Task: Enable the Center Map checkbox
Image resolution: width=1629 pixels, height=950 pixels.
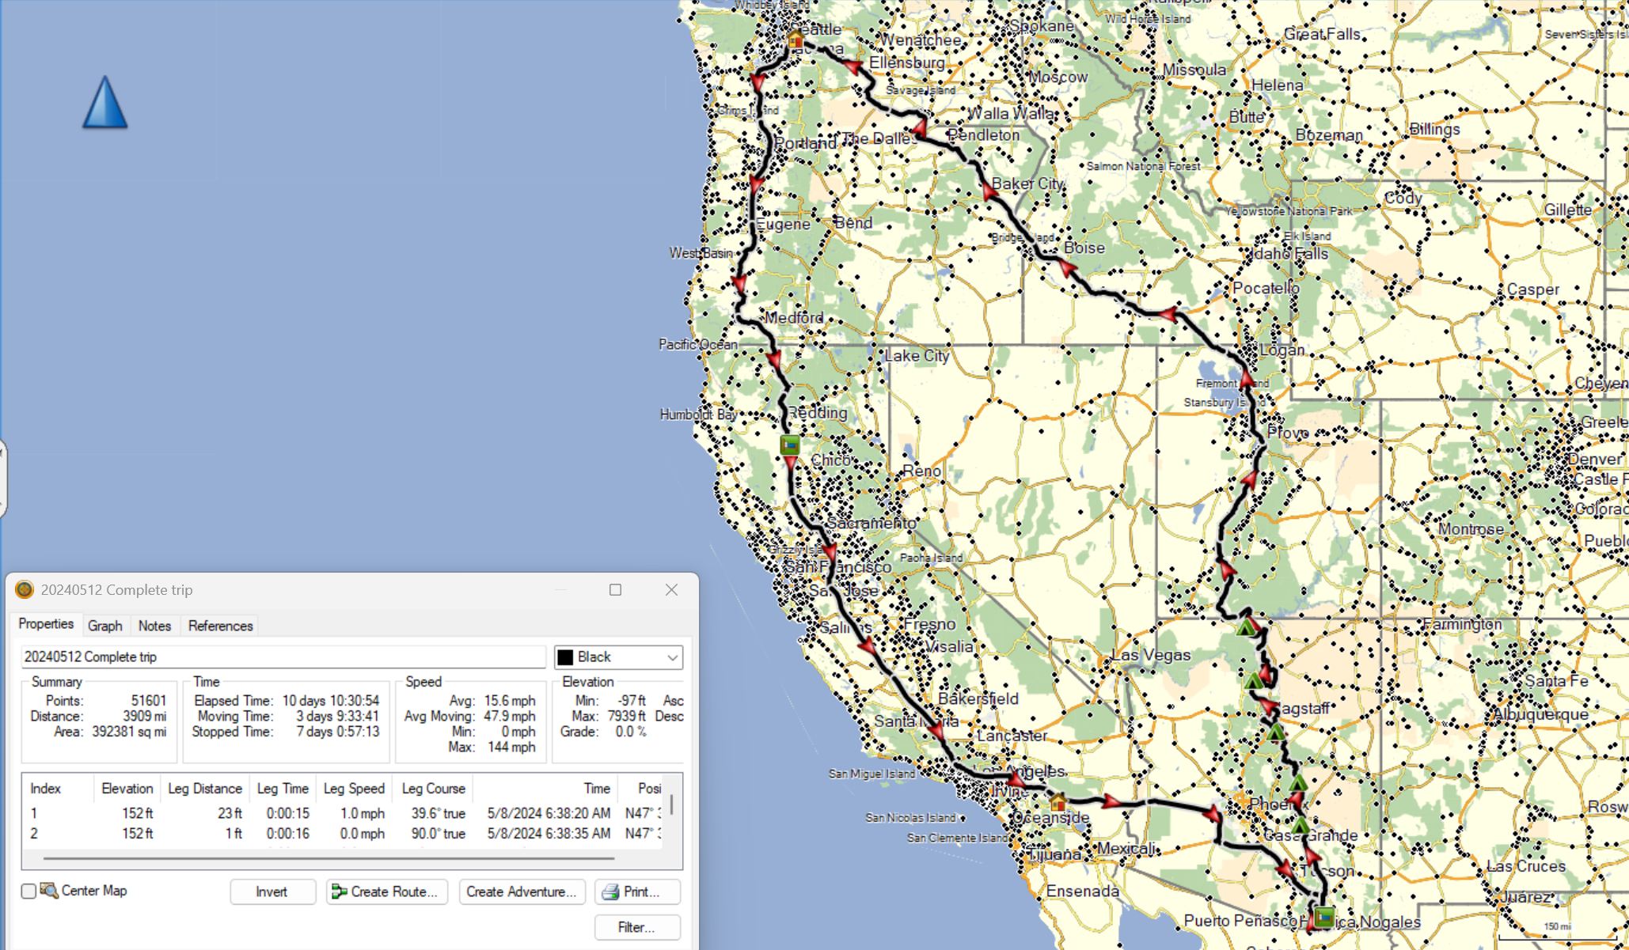Action: point(28,891)
